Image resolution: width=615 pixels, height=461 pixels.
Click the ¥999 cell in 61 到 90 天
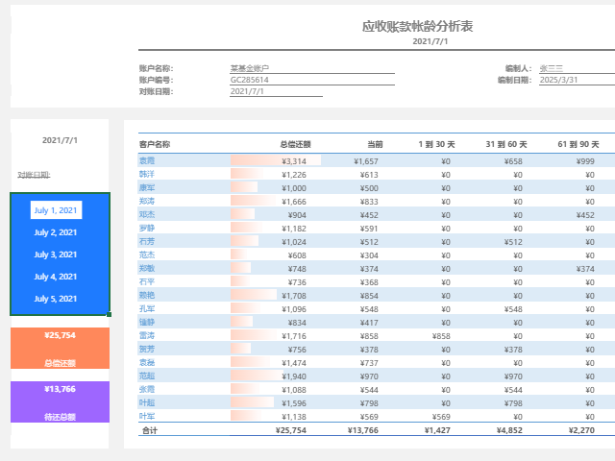click(x=585, y=161)
